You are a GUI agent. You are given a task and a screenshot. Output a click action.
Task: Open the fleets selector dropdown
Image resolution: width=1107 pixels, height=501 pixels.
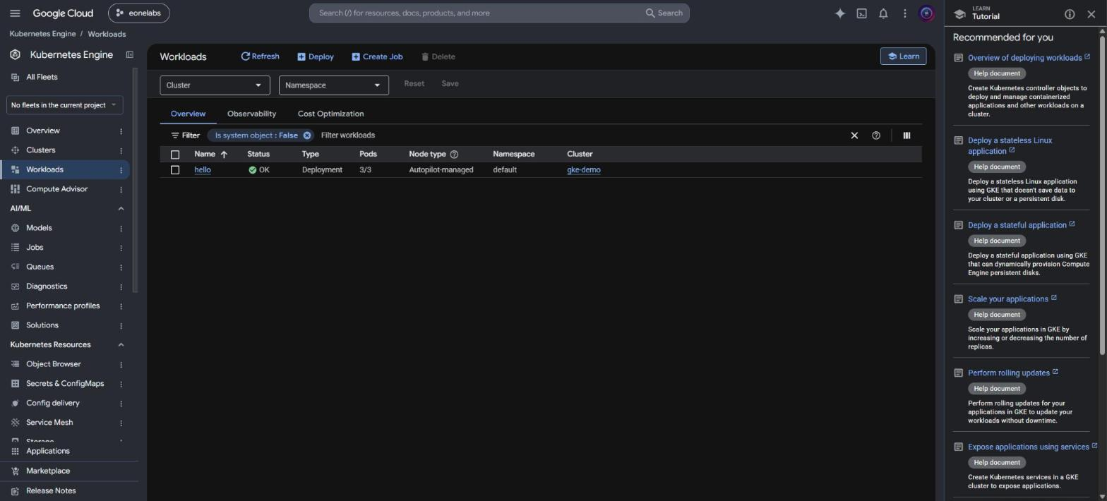65,105
